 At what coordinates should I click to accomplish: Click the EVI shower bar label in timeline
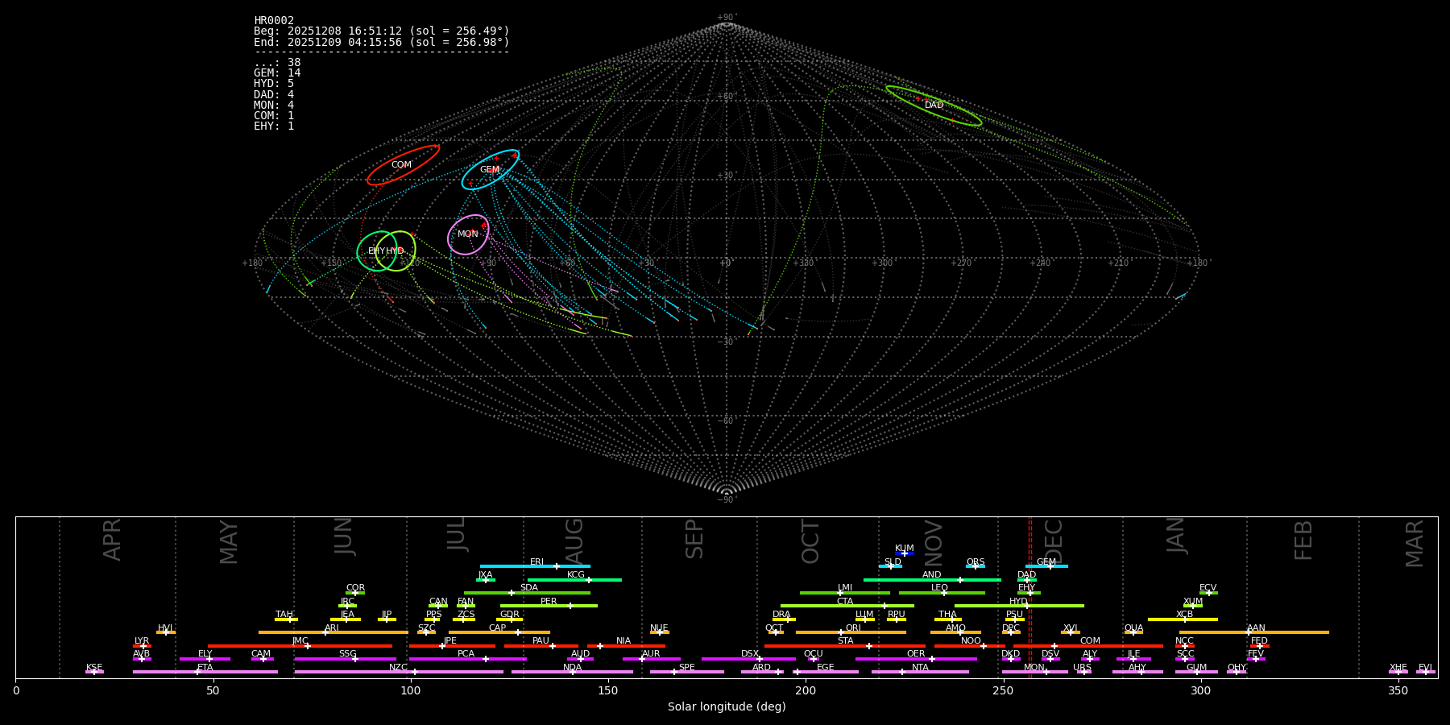pos(1425,668)
